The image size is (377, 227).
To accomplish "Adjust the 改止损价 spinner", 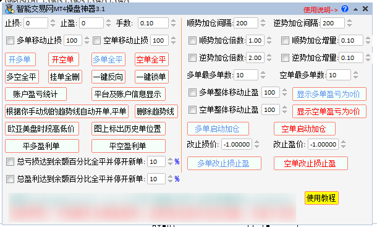I will (x=256, y=144).
